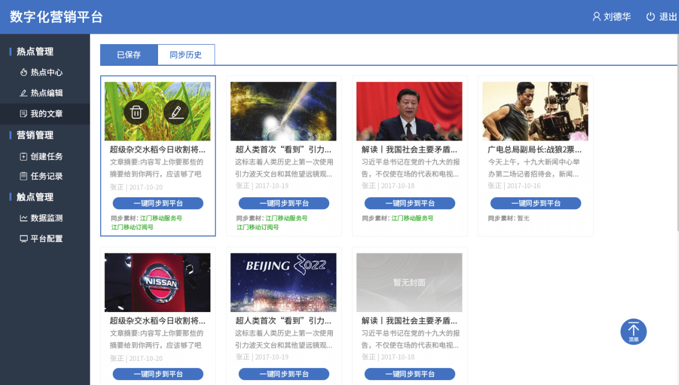
Task: Click 一键同步到平台 on the Beijing 2022 card
Action: tap(284, 374)
